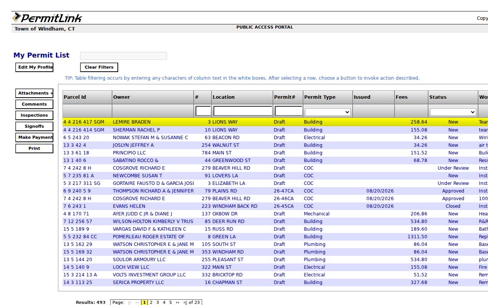Go to page 4 of results
The width and height of the screenshot is (488, 305).
click(164, 302)
